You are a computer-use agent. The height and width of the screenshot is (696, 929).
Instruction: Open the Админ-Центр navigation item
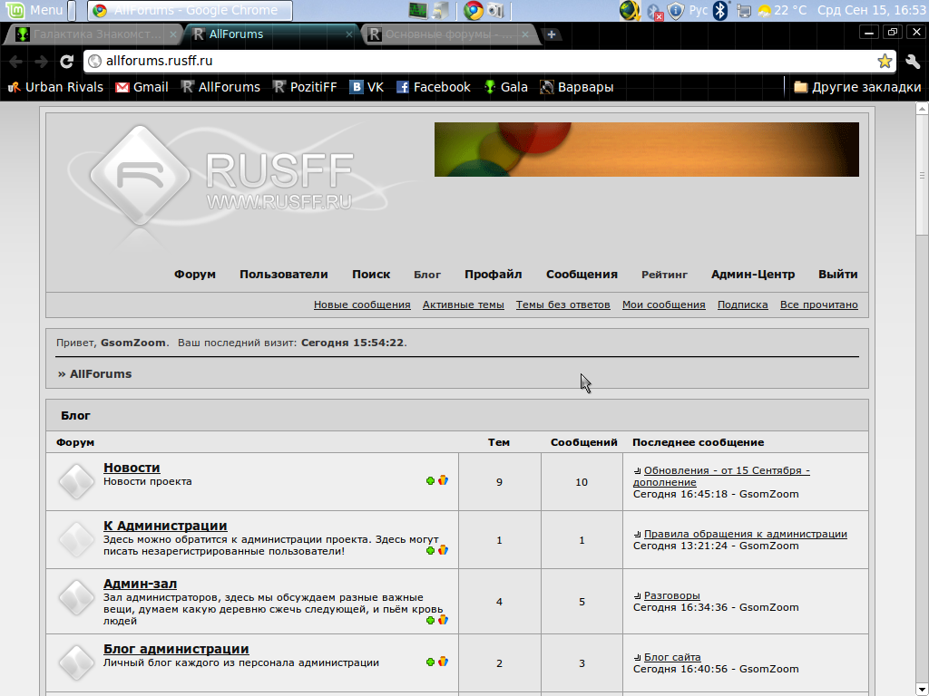(x=753, y=275)
